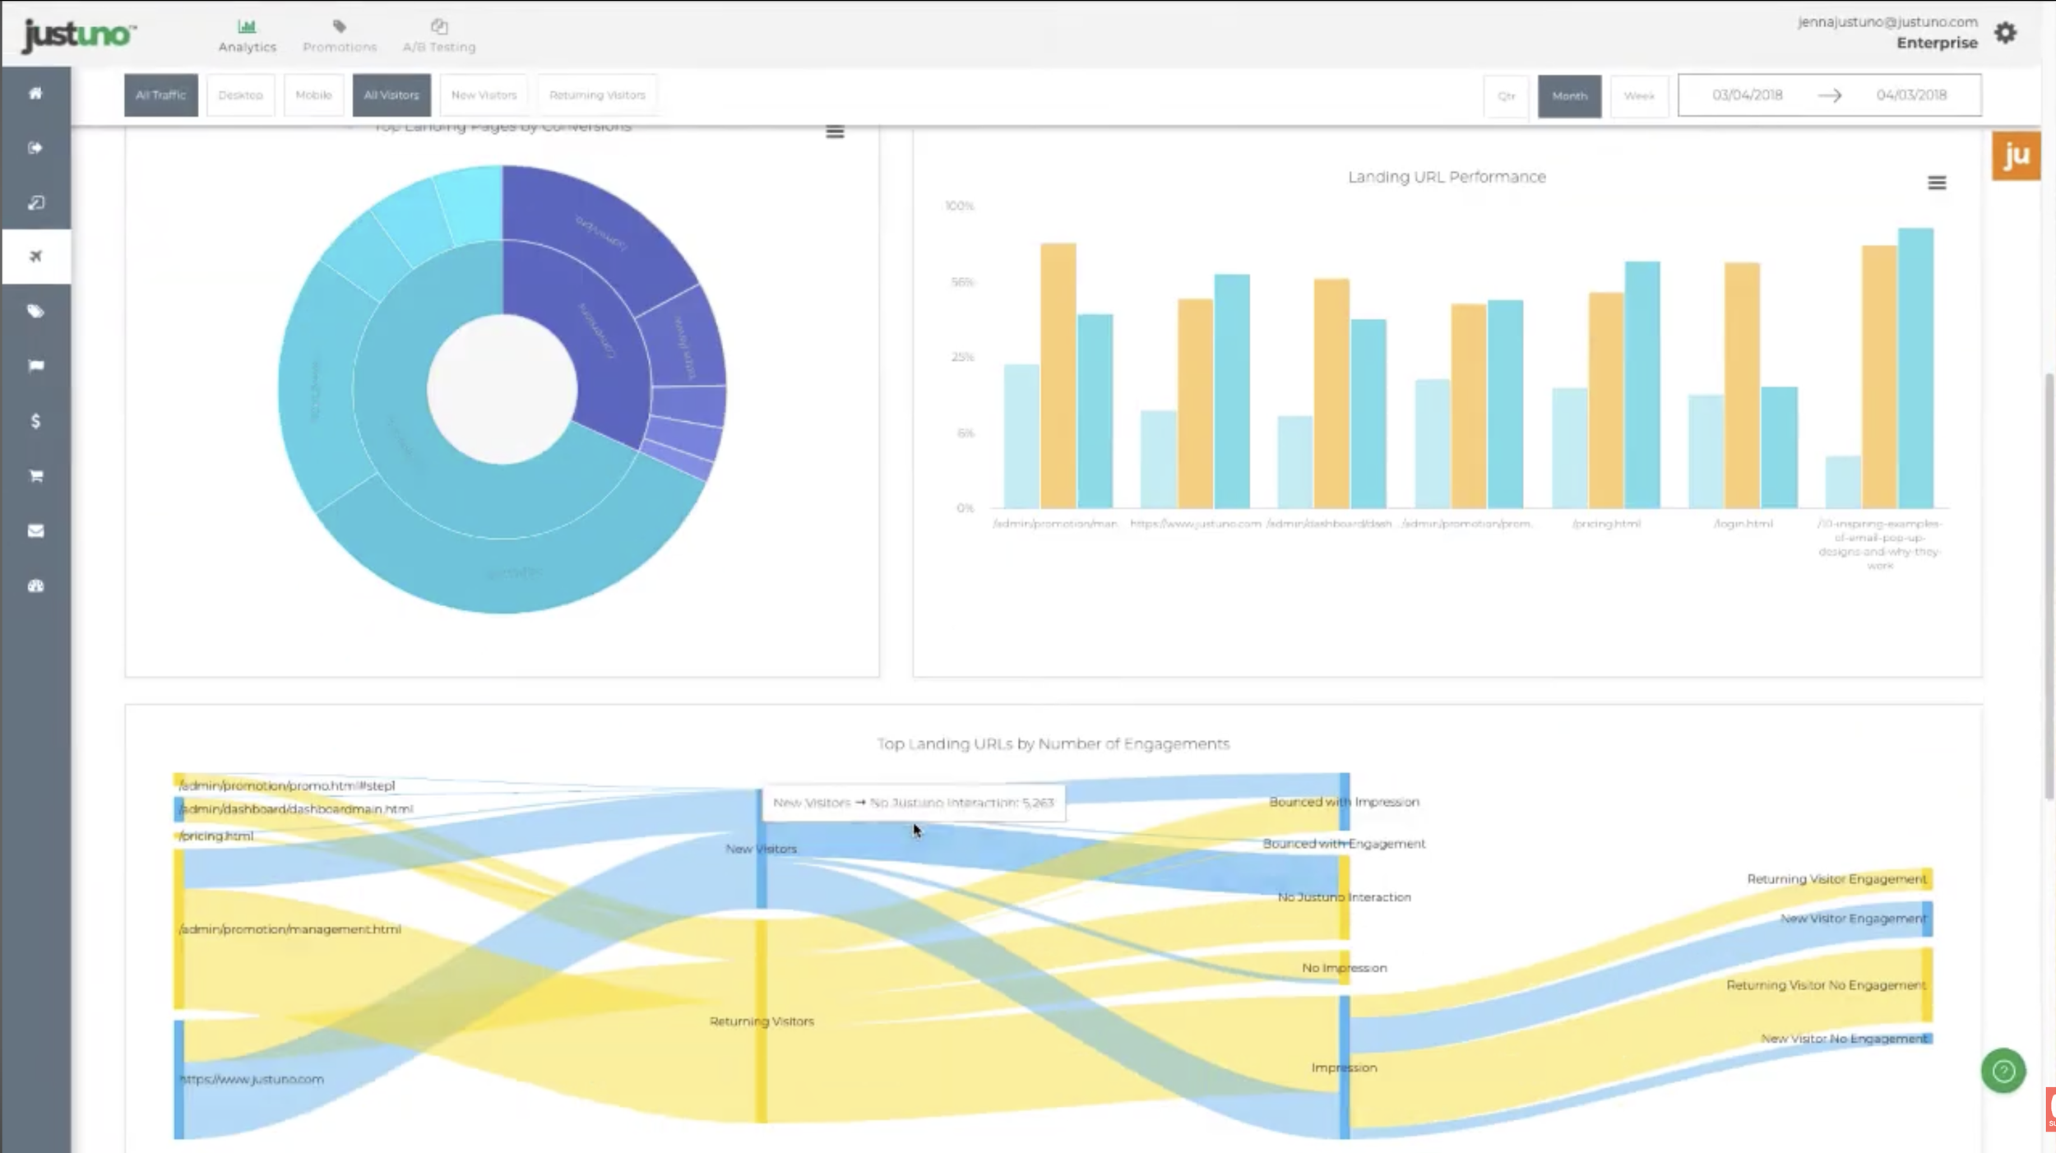Open the pie chart hamburger menu
Viewport: 2056px width, 1153px height.
tap(835, 132)
